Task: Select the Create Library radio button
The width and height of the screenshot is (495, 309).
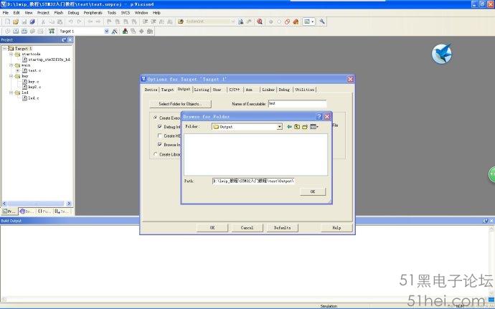Action: [156, 154]
